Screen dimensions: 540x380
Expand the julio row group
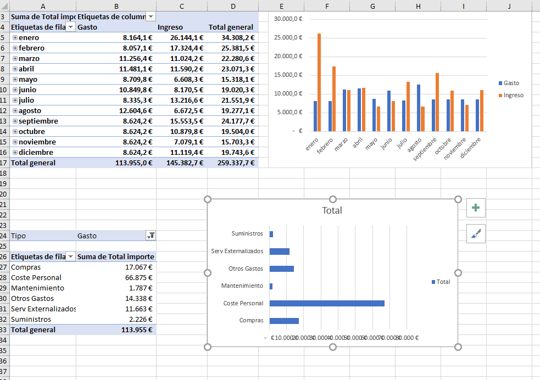point(15,100)
